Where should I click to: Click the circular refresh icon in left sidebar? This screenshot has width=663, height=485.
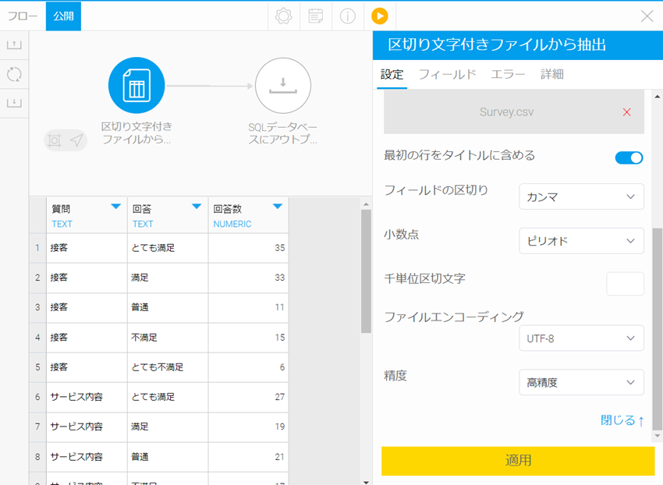click(14, 74)
